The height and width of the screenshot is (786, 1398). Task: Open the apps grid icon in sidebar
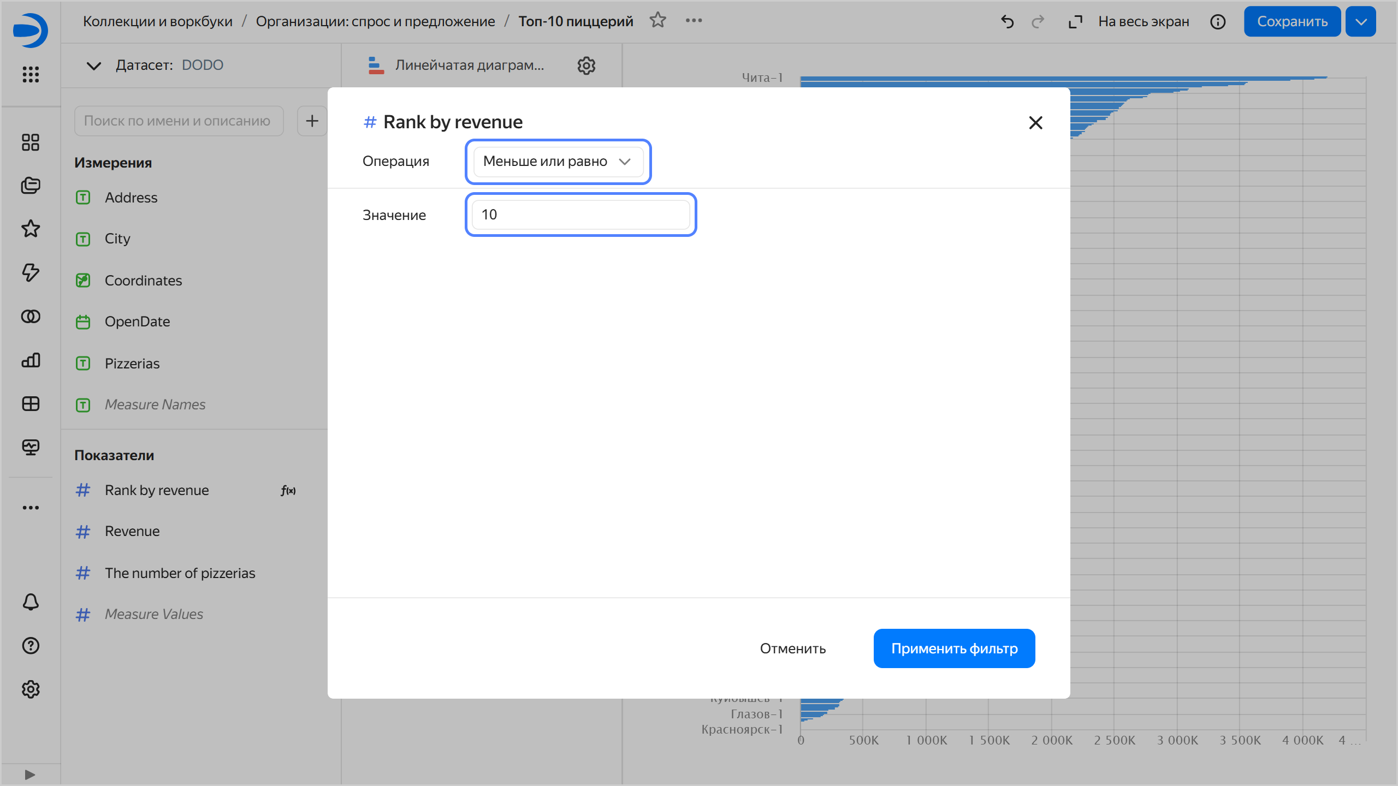(x=31, y=74)
